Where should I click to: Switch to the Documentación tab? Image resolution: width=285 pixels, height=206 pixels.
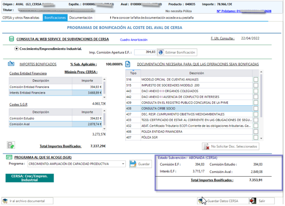[x=81, y=18]
